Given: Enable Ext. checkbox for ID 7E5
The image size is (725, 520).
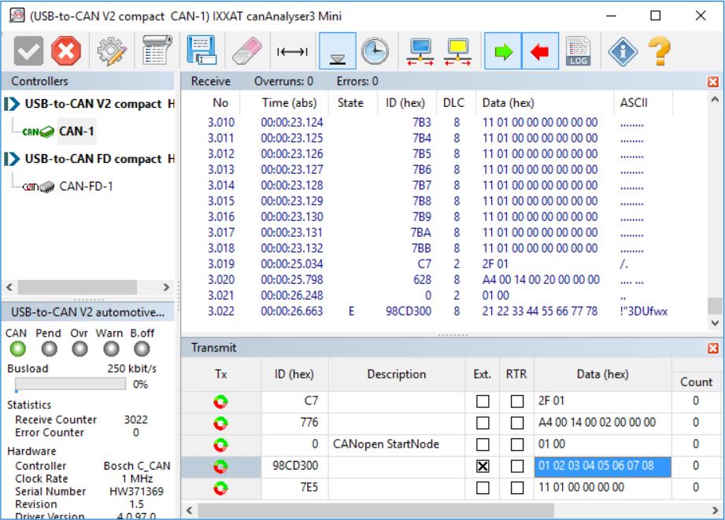Looking at the screenshot, I should 483,488.
